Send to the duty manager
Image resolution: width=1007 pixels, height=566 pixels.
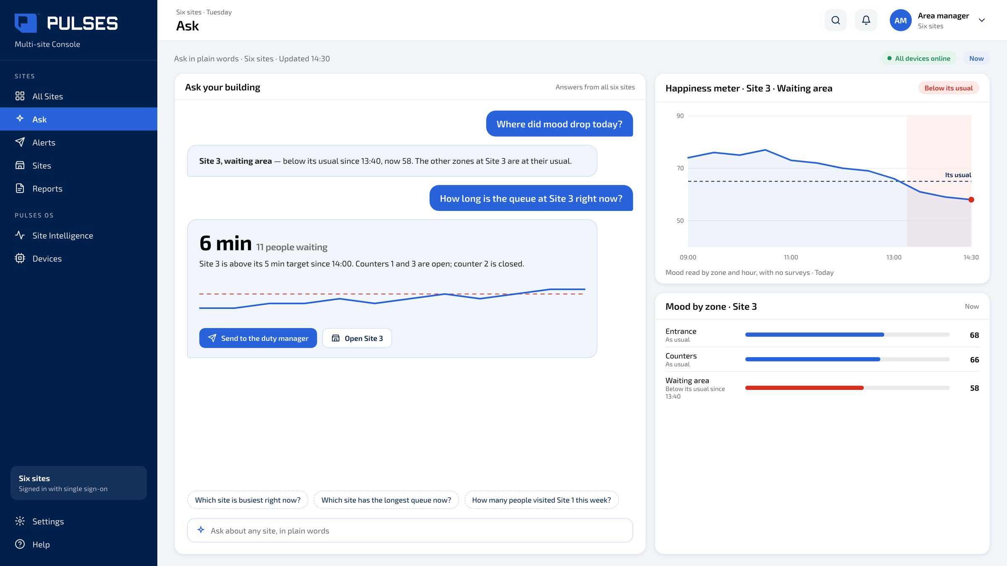pyautogui.click(x=258, y=338)
